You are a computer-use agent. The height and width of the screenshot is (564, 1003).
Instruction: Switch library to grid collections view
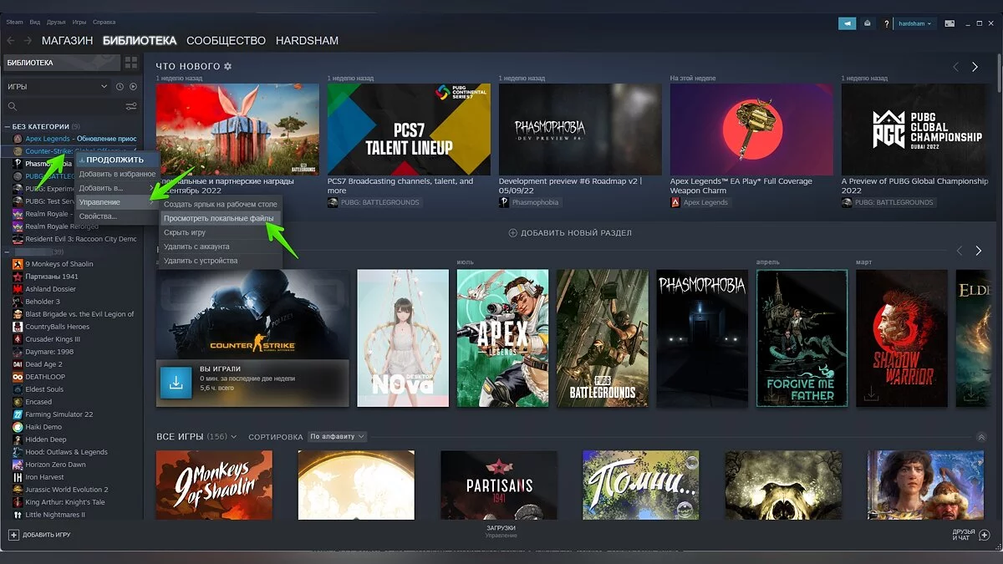click(x=130, y=63)
